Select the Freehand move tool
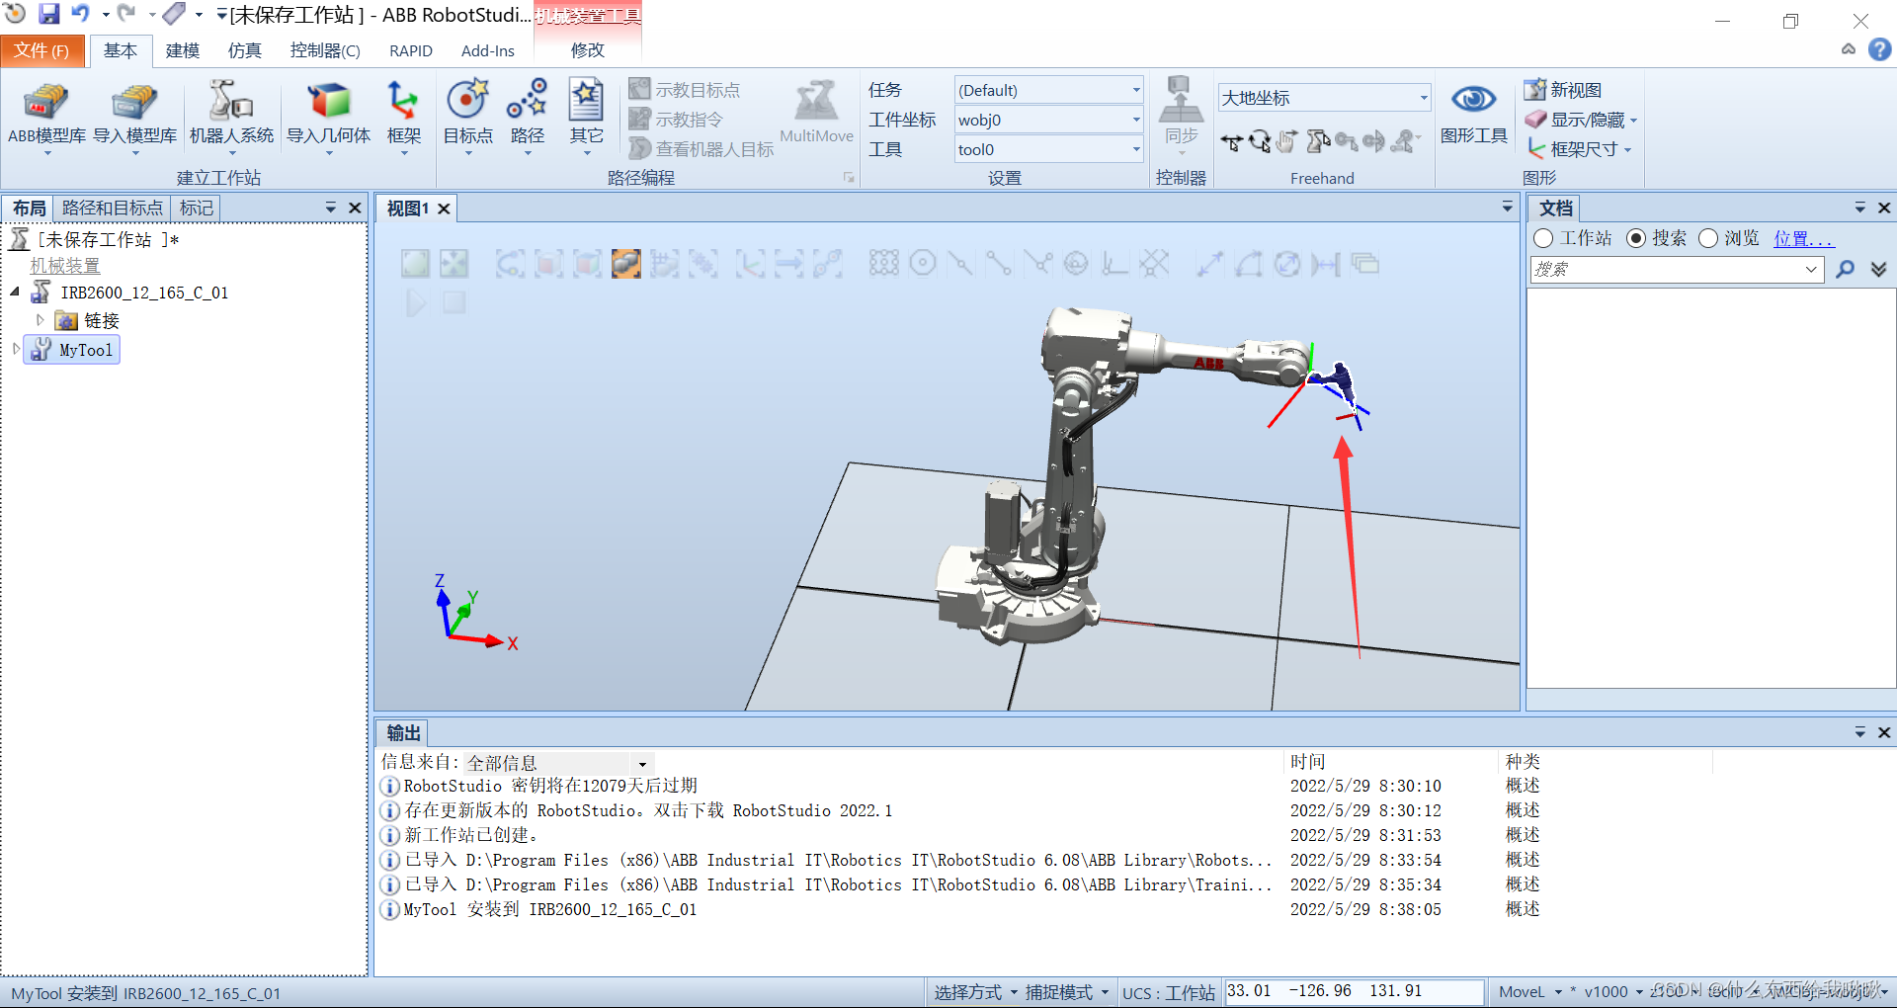 coord(1231,142)
